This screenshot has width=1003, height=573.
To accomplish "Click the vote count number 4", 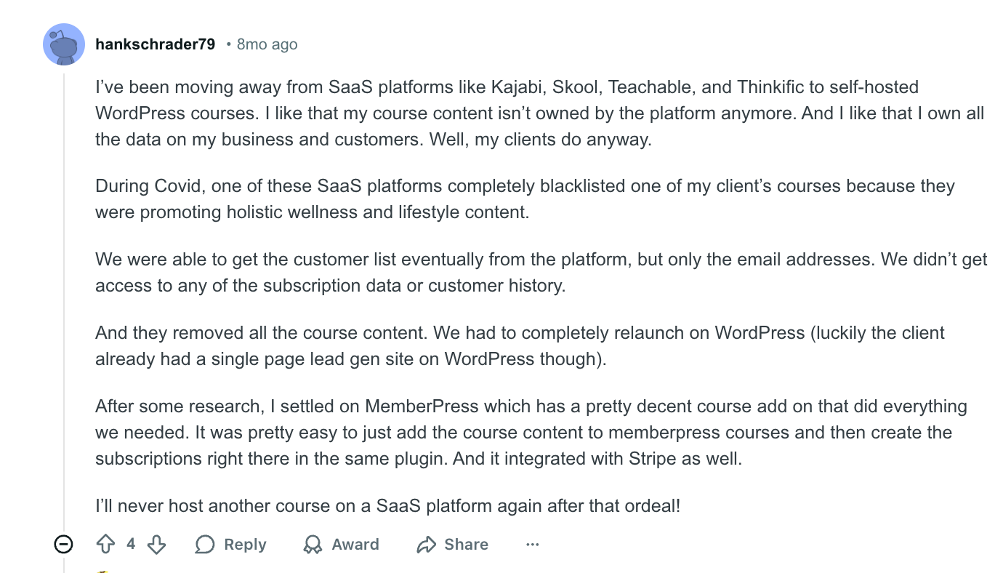I will pyautogui.click(x=131, y=544).
